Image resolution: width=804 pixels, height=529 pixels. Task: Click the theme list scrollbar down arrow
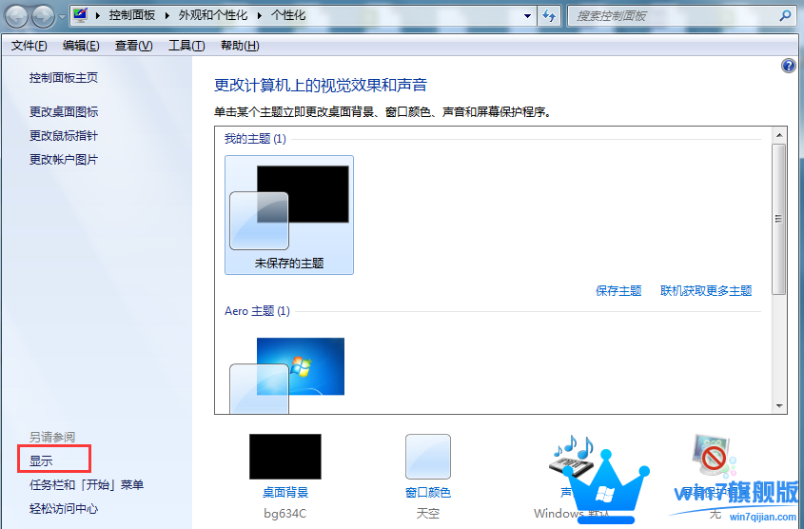point(779,405)
